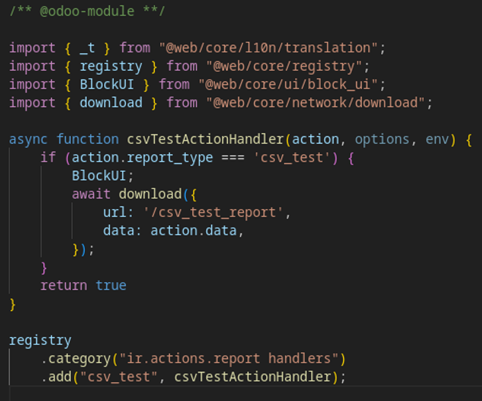
Task: Click the ".category" method call
Action: pyautogui.click(x=76, y=359)
